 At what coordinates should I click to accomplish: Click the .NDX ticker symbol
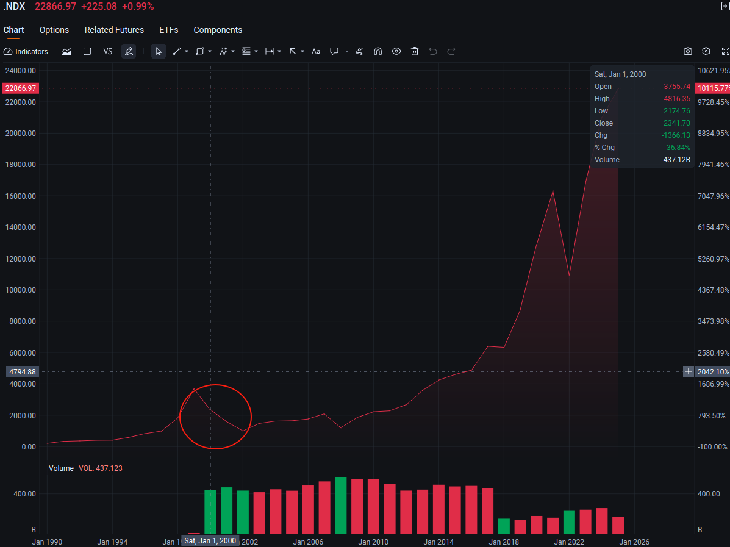click(x=14, y=7)
